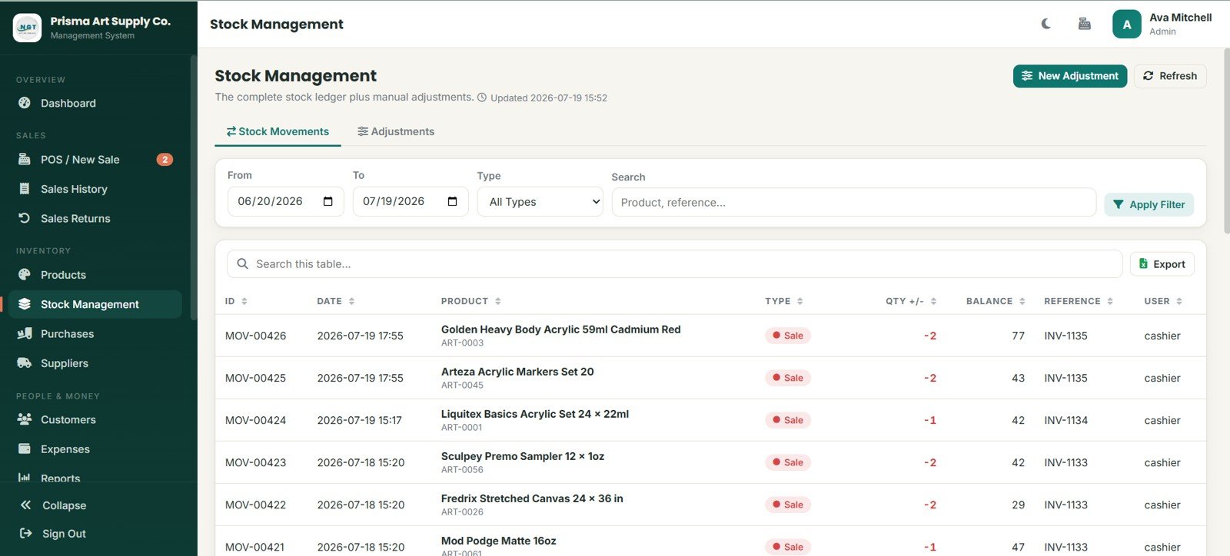This screenshot has height=556, width=1230.
Task: Click the New Adjustment button
Action: [1069, 76]
